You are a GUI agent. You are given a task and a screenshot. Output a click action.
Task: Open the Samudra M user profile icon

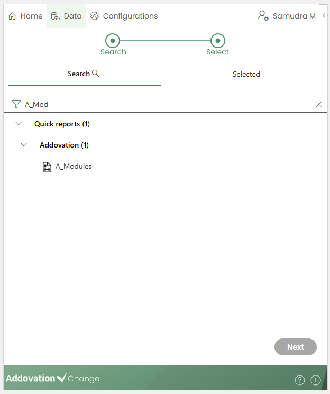263,16
